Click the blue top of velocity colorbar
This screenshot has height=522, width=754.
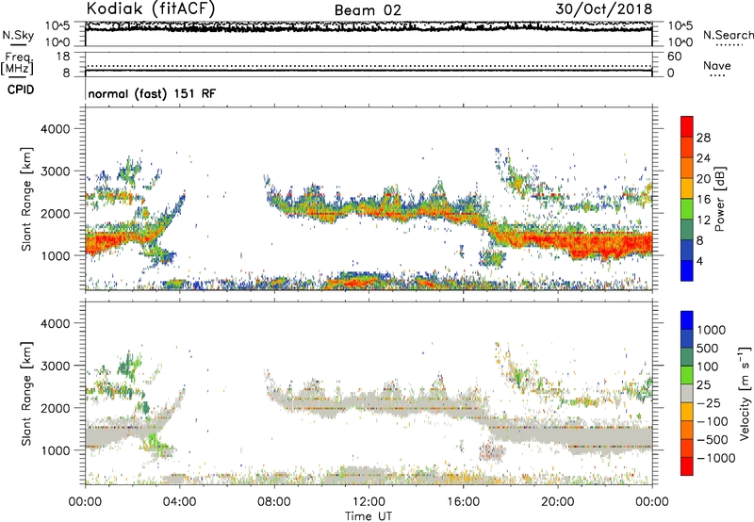tap(687, 320)
